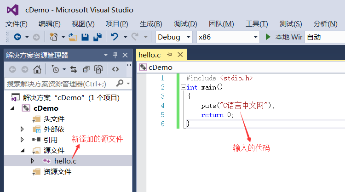Open the x86 platform dropdown
Image resolution: width=345 pixels, height=192 pixels.
point(227,37)
